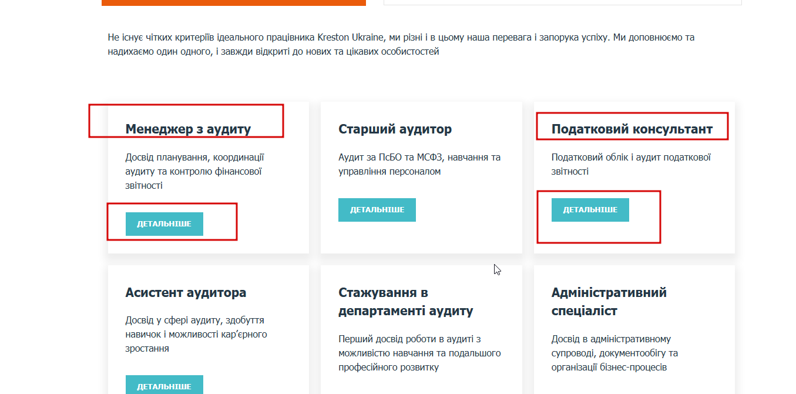This screenshot has width=796, height=394.
Task: Select the Стажування в департаменті аудиту heading
Action: (x=406, y=302)
